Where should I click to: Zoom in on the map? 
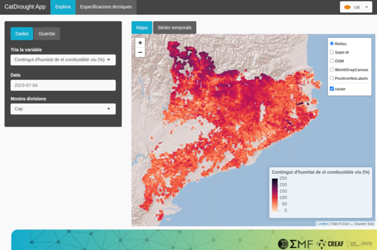(140, 43)
